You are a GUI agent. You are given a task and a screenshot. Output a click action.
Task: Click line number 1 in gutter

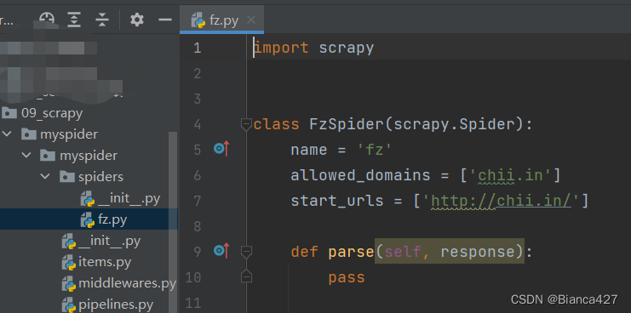(x=198, y=48)
